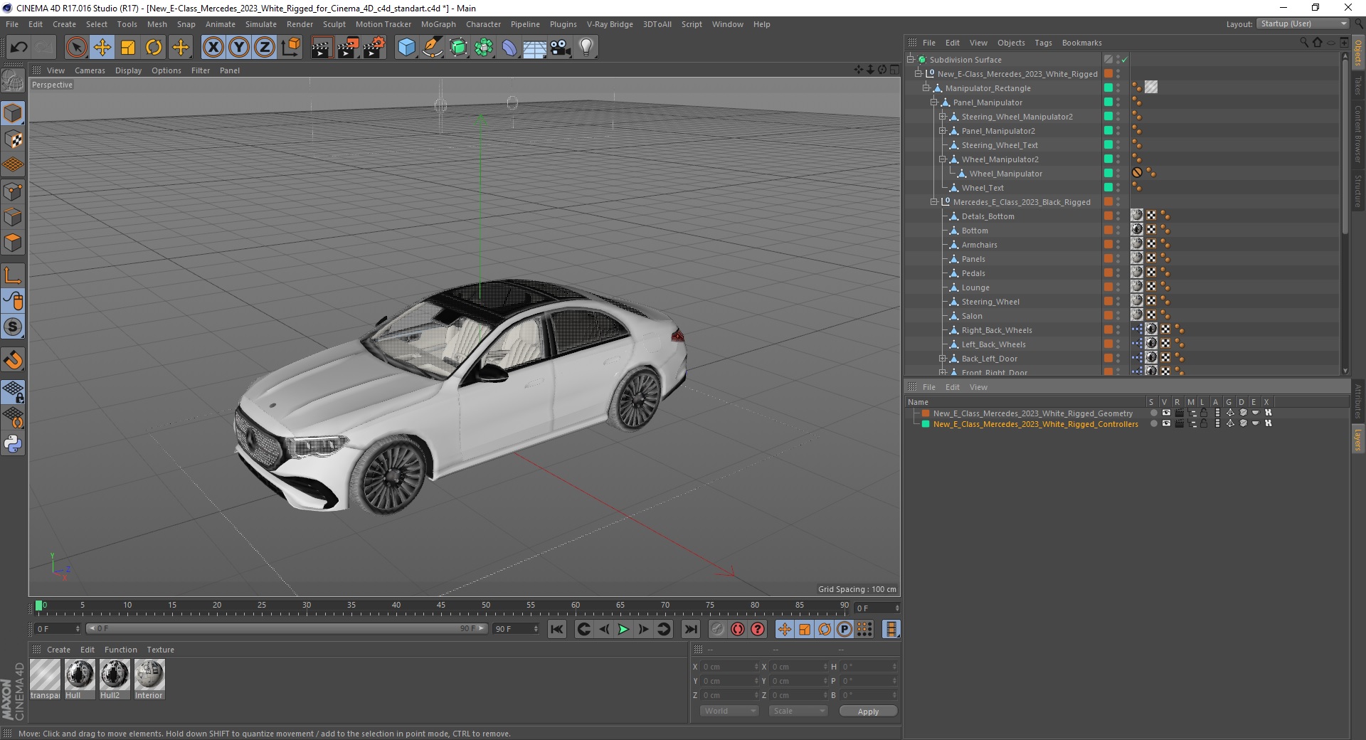Open the spline pen tool icon

pyautogui.click(x=432, y=48)
